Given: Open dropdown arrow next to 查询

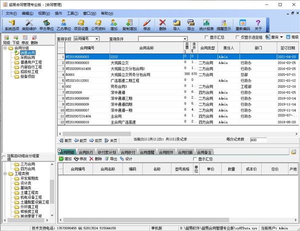Looking at the screenshot, I should [x=281, y=37].
